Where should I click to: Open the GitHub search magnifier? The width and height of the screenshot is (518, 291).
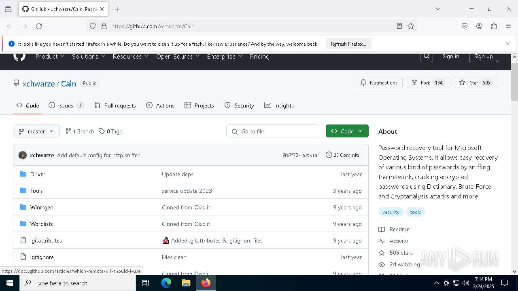click(x=427, y=57)
